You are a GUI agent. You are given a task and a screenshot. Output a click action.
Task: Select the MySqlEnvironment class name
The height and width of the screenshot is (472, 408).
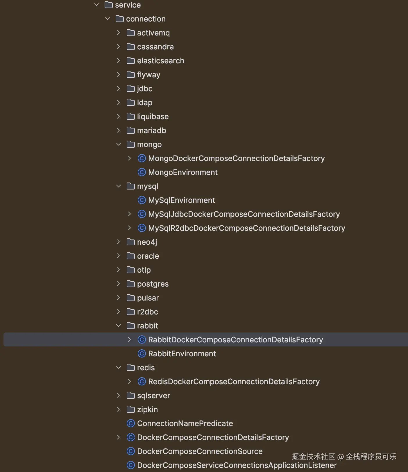[182, 200]
